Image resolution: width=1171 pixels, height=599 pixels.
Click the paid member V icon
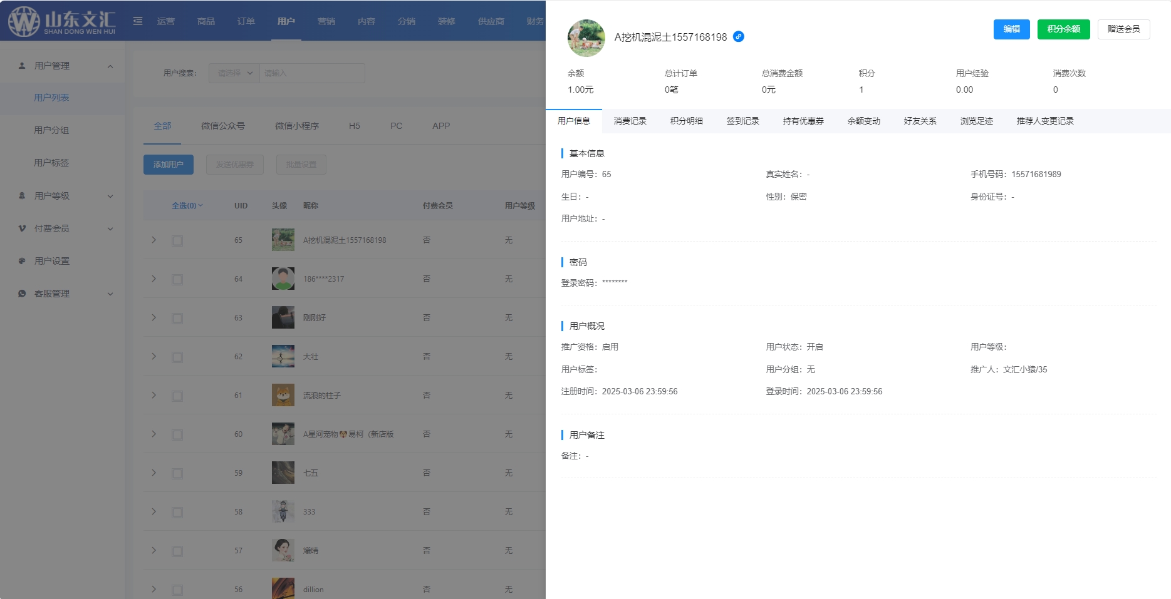[x=22, y=228]
